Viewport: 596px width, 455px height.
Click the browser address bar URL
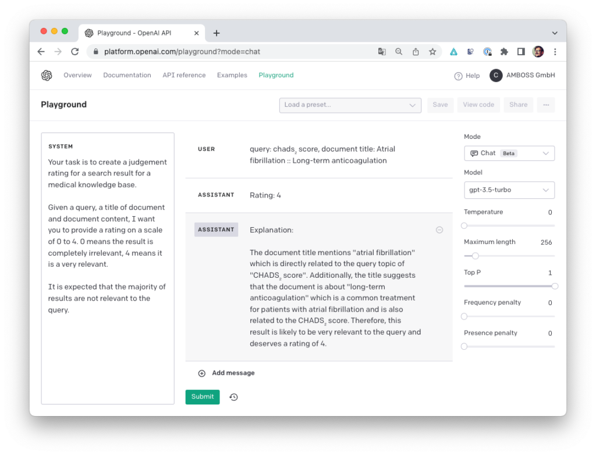[x=182, y=52]
